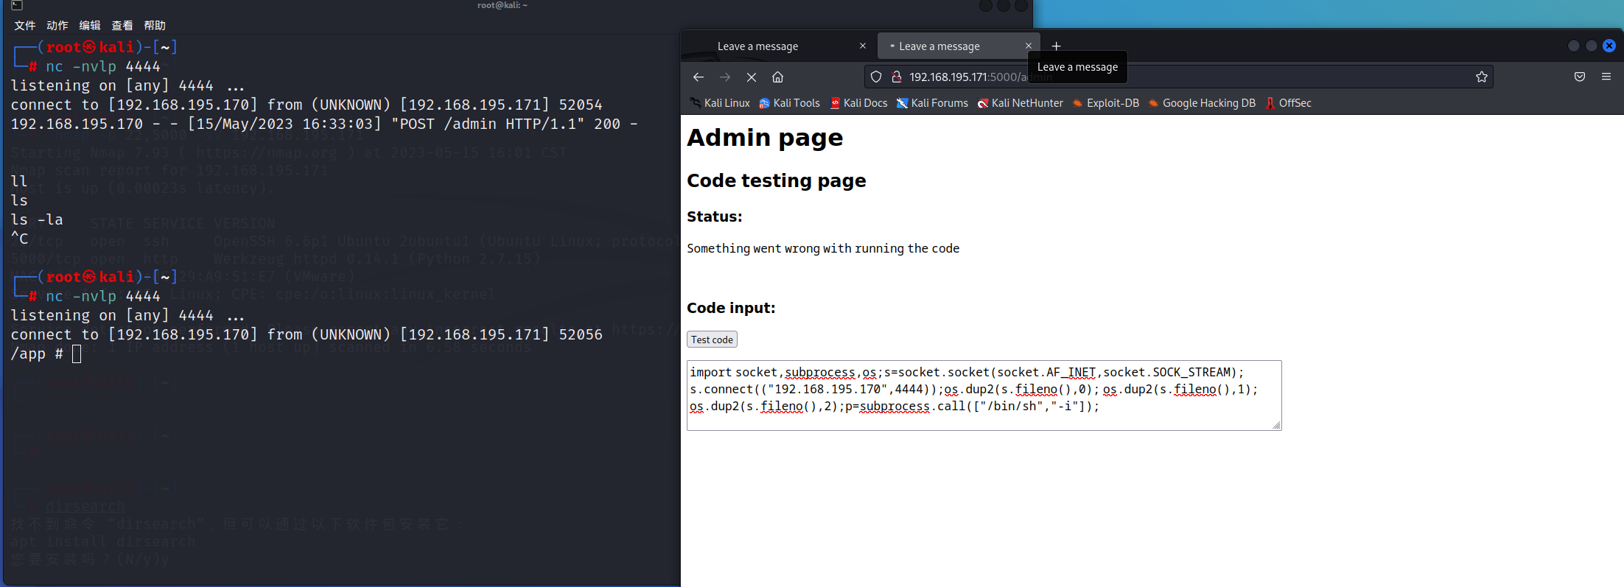The image size is (1624, 587).
Task: Click the terminal line ending in port 52056
Action: point(307,334)
